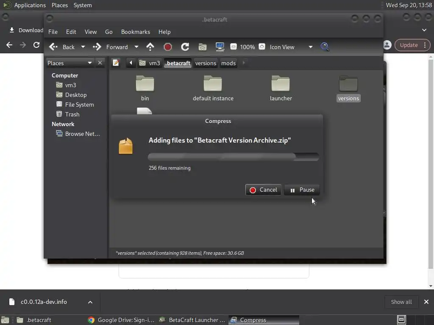Cancel the compression operation
Viewport: 434px width, 325px height.
point(263,190)
